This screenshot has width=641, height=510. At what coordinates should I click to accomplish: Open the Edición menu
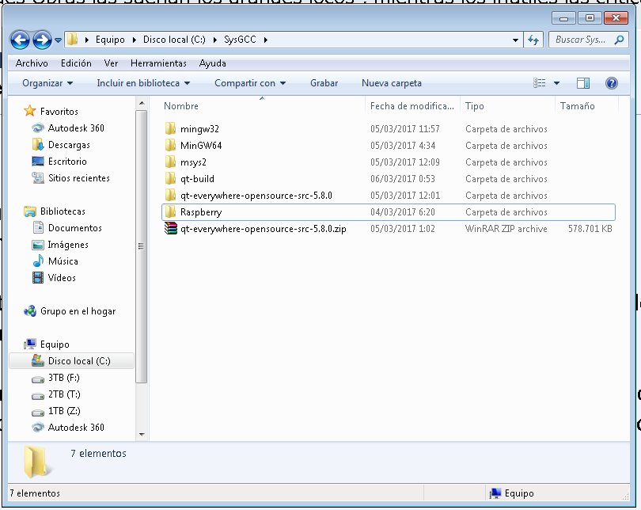pos(76,63)
